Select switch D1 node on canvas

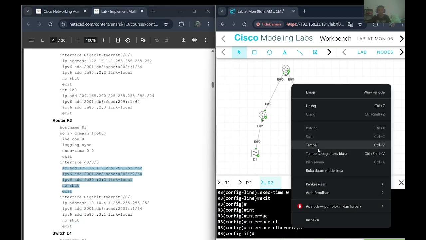[x=255, y=153]
